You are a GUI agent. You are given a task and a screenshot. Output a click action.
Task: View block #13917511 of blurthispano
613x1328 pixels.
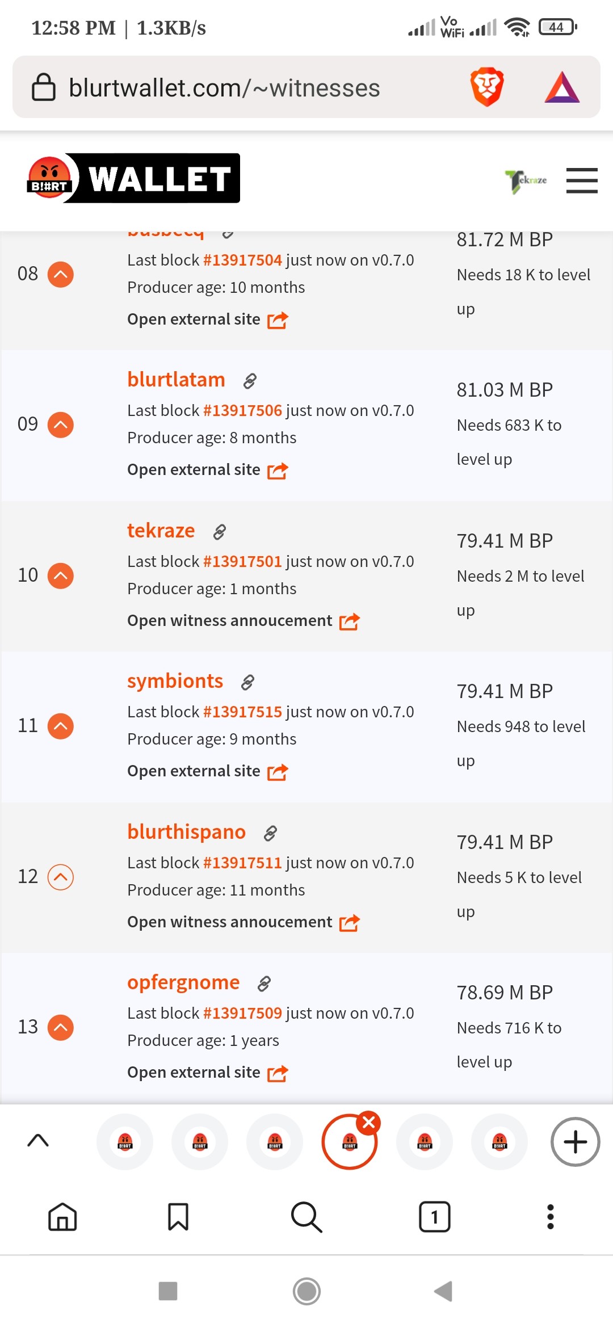coord(242,863)
